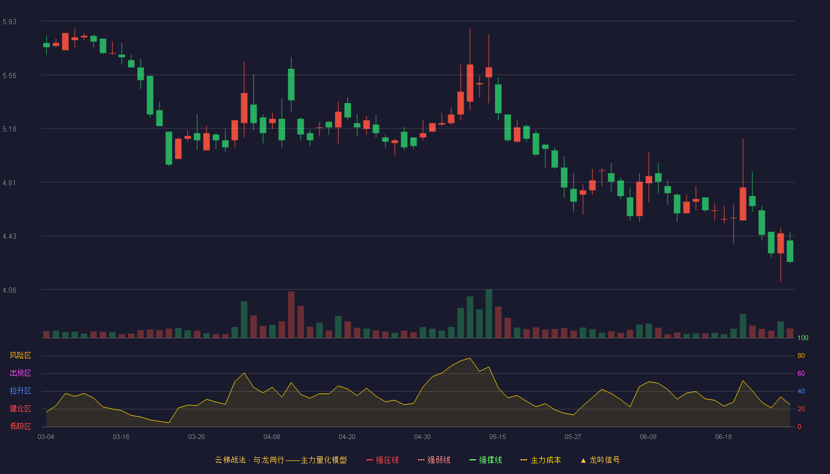Toggle the 云梯战法 主力量化模型 legend series
The height and width of the screenshot is (474, 830).
coord(280,460)
